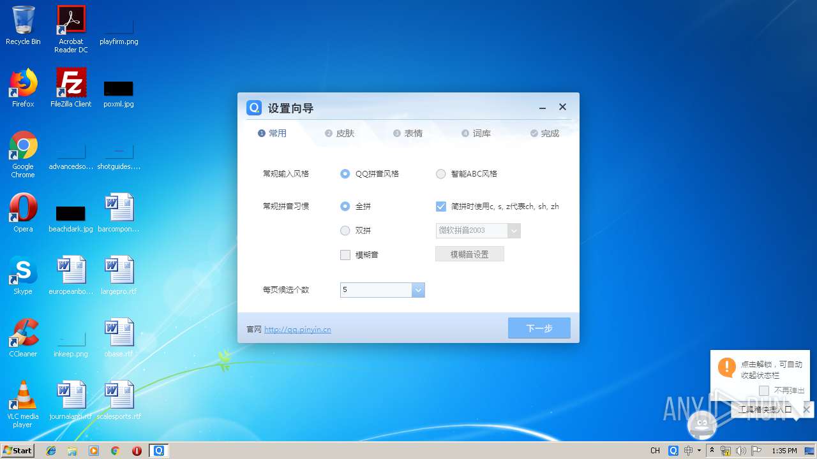The height and width of the screenshot is (459, 817).
Task: Click the network tray icon
Action: 726,450
